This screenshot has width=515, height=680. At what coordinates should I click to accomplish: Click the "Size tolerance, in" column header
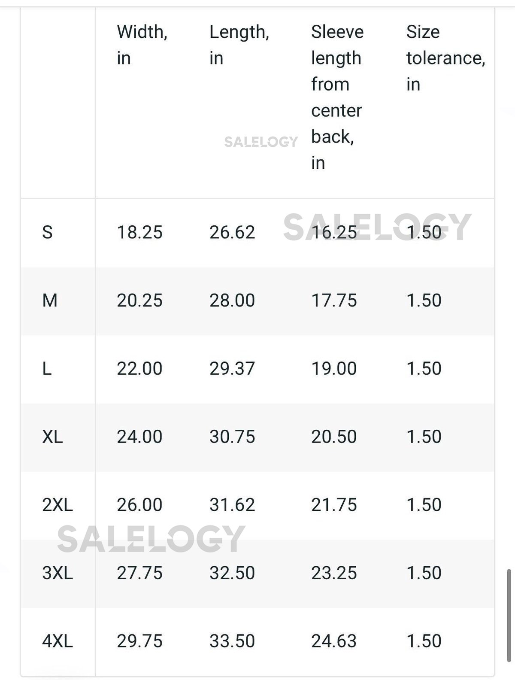click(445, 58)
